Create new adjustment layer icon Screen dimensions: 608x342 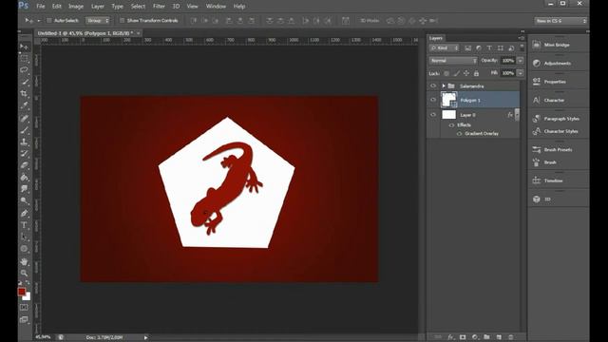(475, 337)
